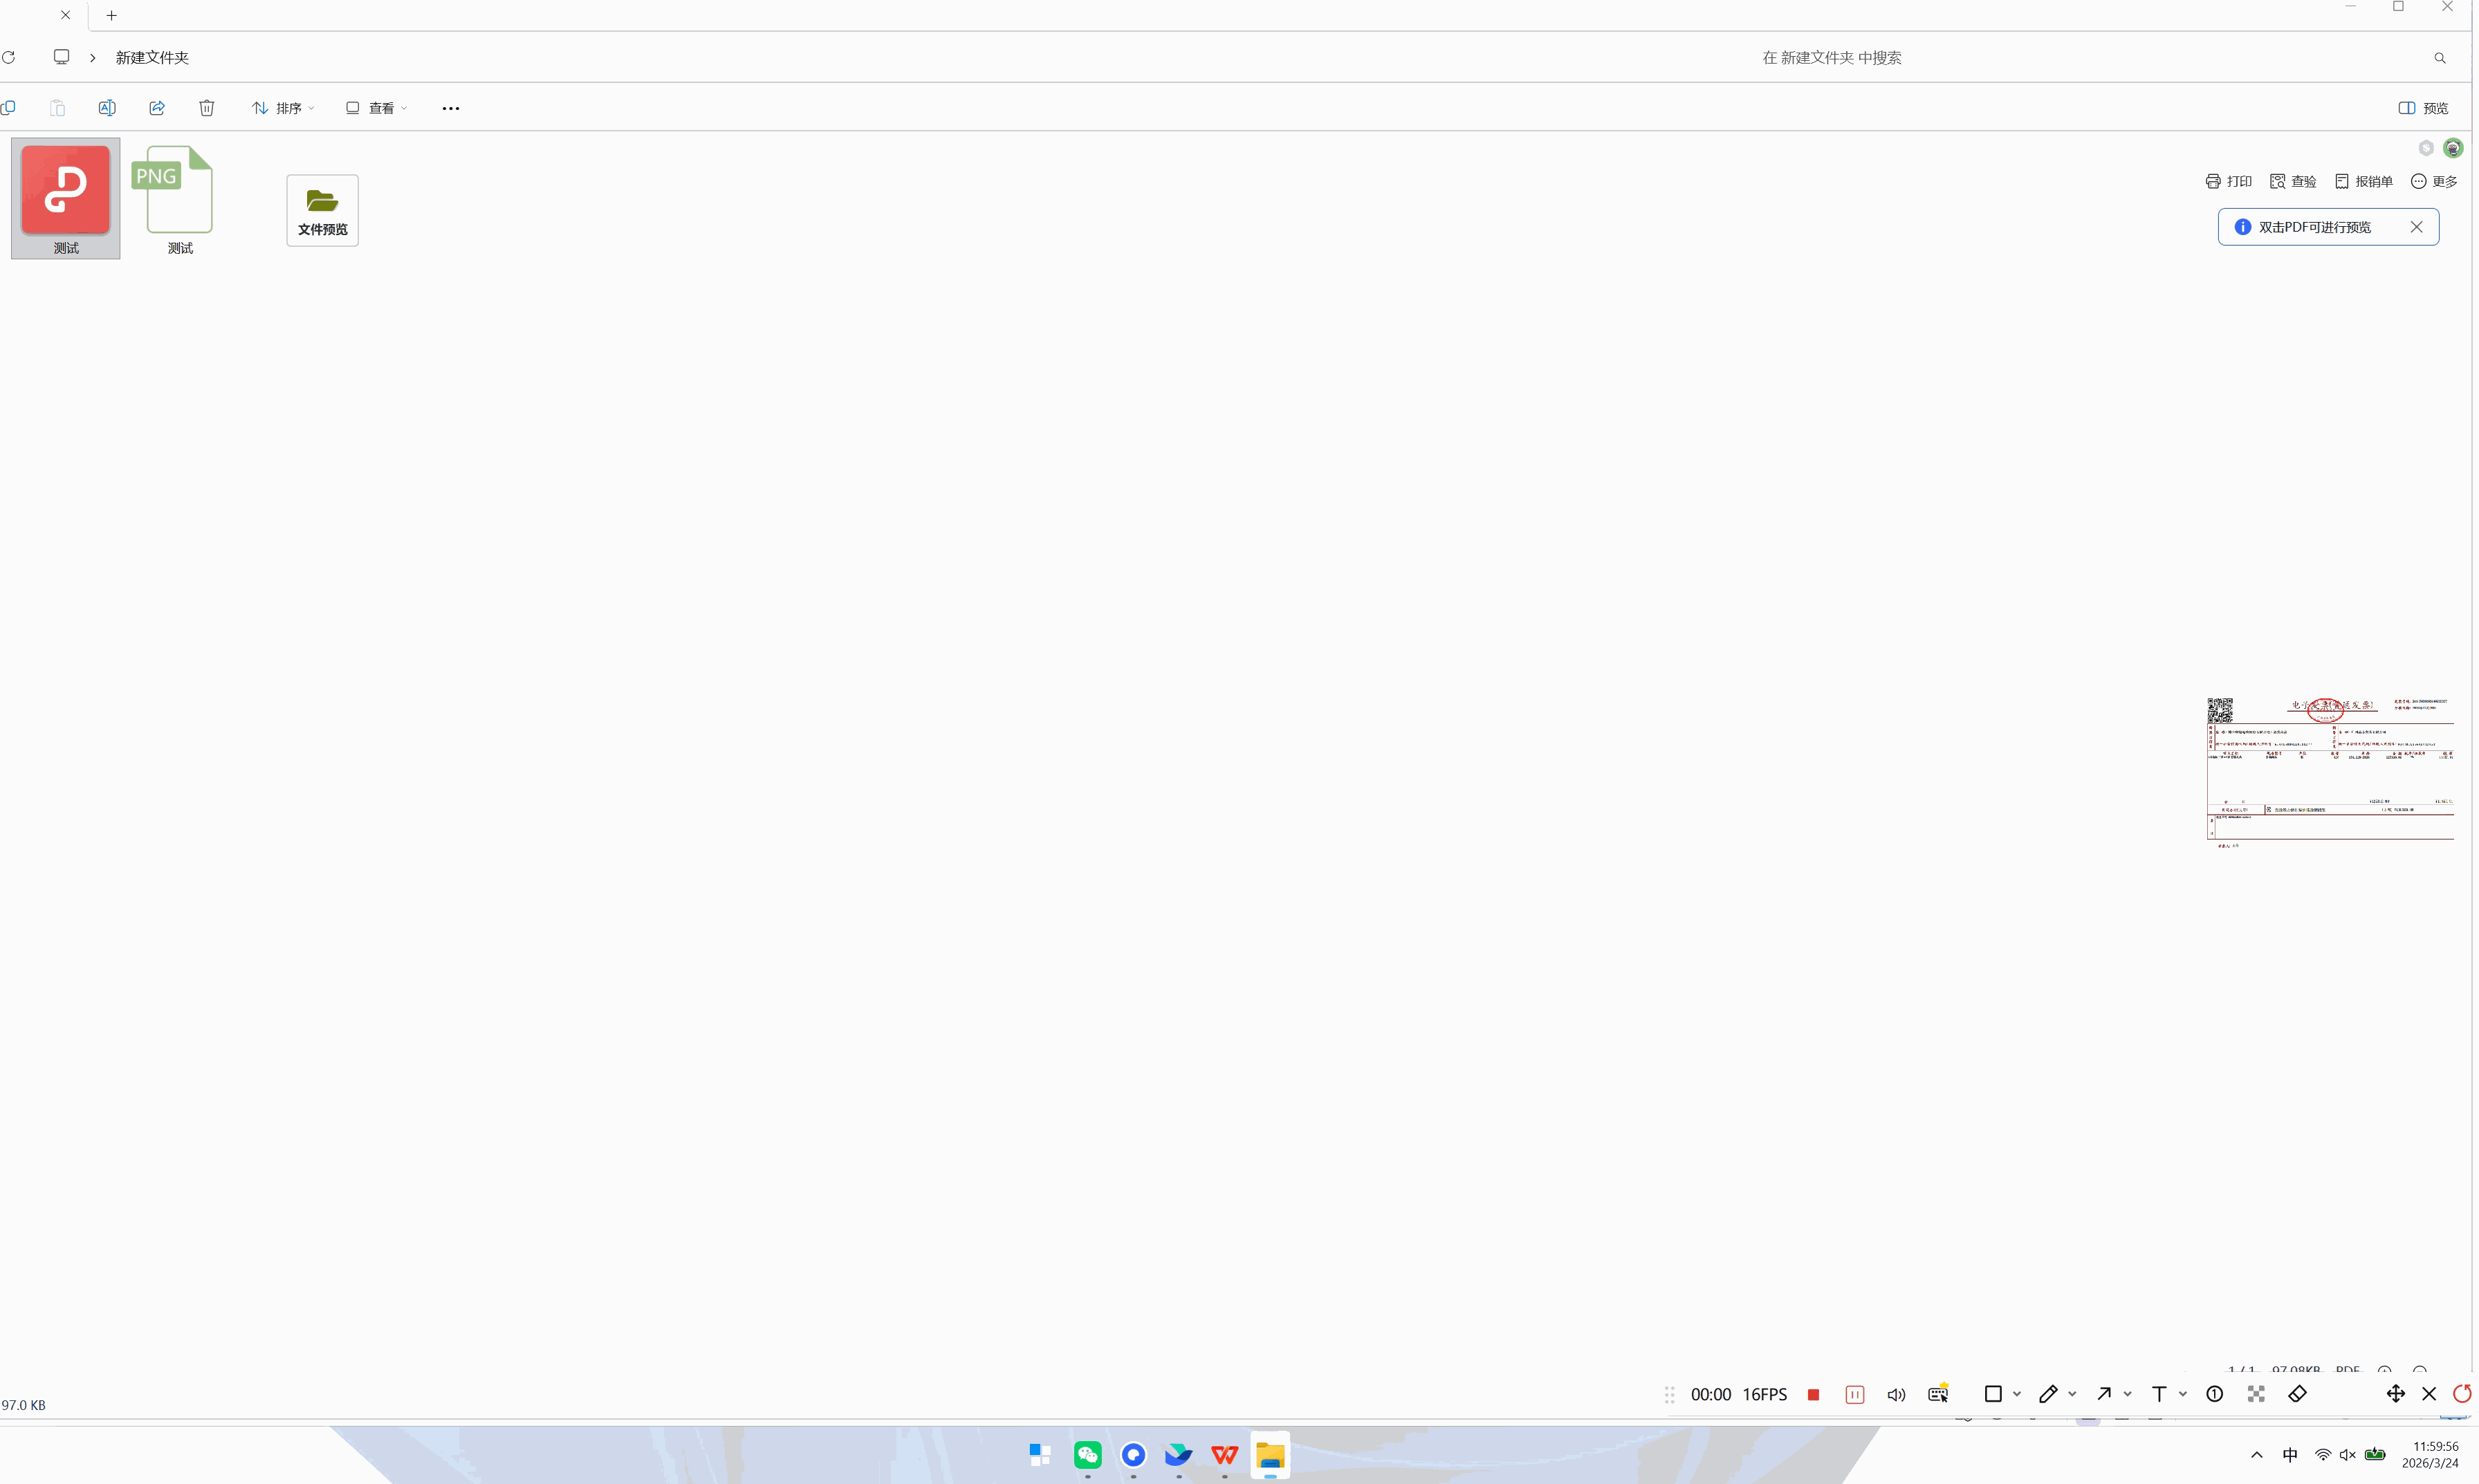Open text tool options dropdown
The width and height of the screenshot is (2479, 1484).
click(x=2182, y=1394)
